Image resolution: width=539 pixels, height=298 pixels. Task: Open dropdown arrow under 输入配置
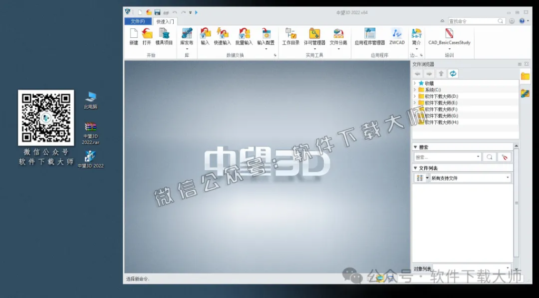266,49
